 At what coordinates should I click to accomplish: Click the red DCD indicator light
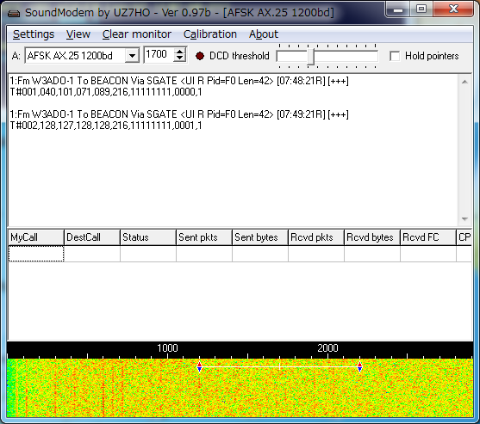tap(200, 56)
